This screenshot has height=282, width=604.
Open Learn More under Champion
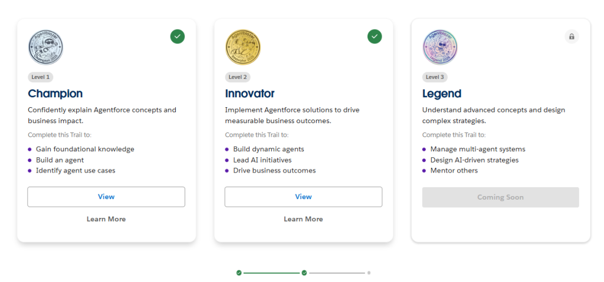[x=106, y=219]
